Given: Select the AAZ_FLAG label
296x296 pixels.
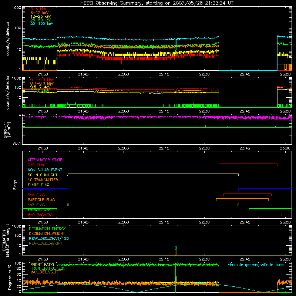Looking at the screenshot, I should (x=36, y=205).
